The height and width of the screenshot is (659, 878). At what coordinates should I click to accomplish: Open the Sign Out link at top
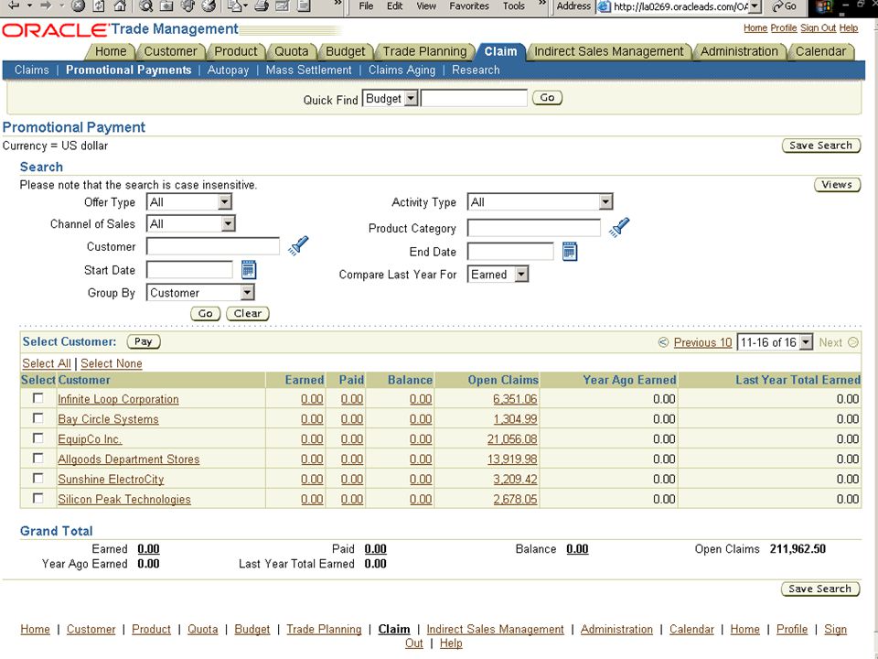818,28
